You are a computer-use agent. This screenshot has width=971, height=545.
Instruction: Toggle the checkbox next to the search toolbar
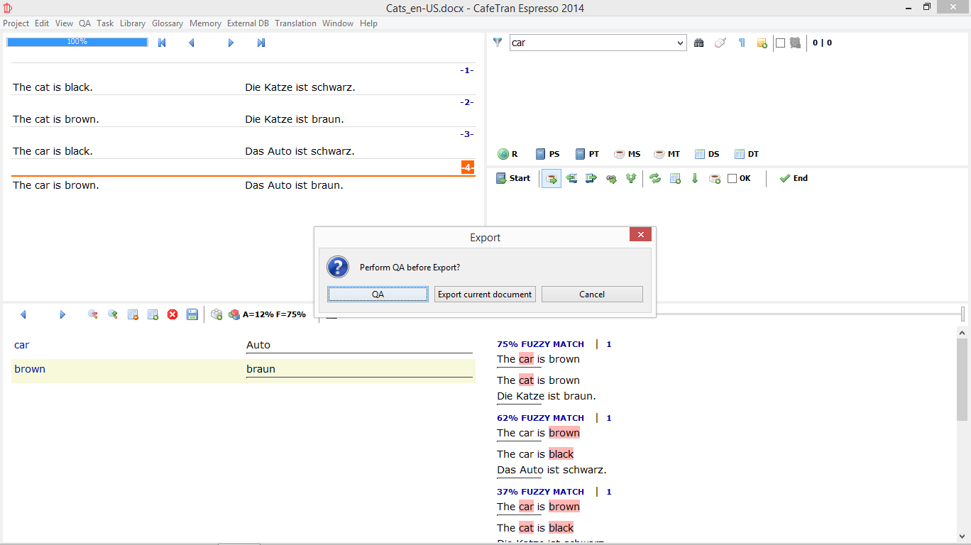click(x=780, y=43)
